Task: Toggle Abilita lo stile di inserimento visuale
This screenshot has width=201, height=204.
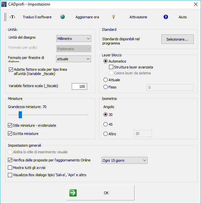Action: (10, 152)
